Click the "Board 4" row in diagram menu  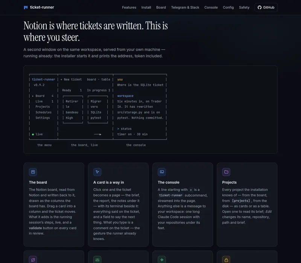pos(43,96)
